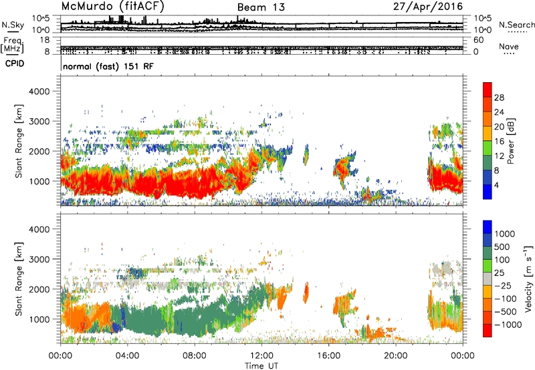This screenshot has height=370, width=535.
Task: Click the 'McMurdo (fitACF)' title text
Action: click(112, 7)
